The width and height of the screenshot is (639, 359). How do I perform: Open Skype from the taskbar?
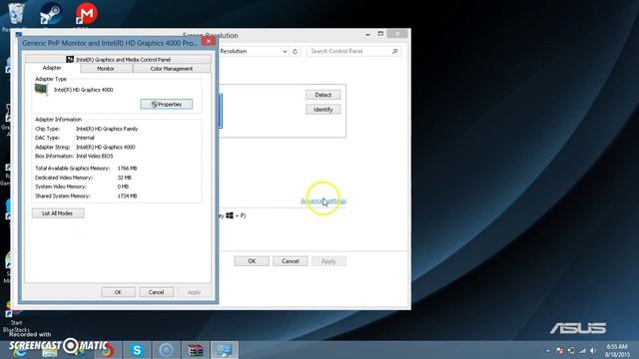pyautogui.click(x=137, y=350)
